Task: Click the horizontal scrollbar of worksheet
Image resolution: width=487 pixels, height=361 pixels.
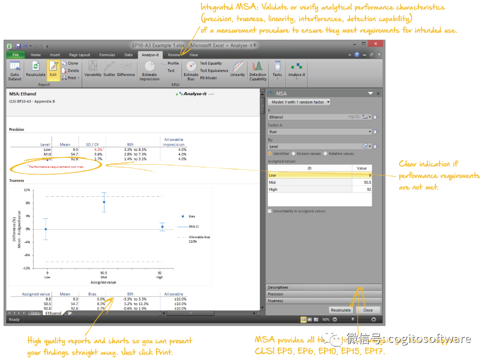Action: tap(191, 313)
